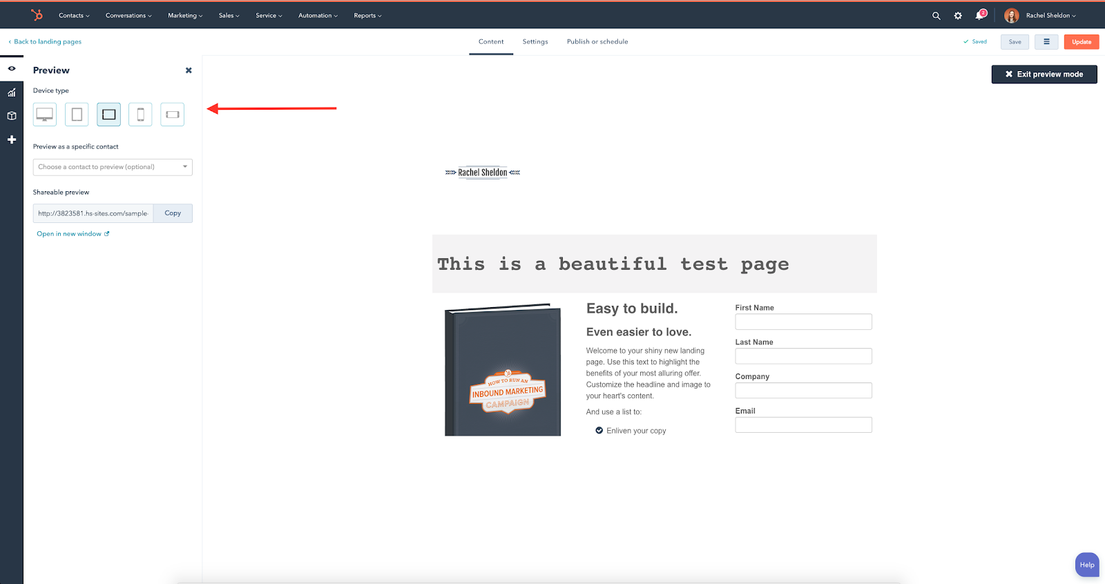Screen dimensions: 1105x584
Task: Click the First Name input field
Action: tap(803, 322)
